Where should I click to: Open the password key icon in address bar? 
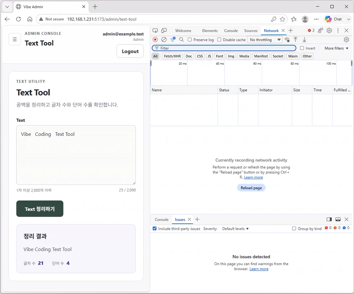[274, 19]
